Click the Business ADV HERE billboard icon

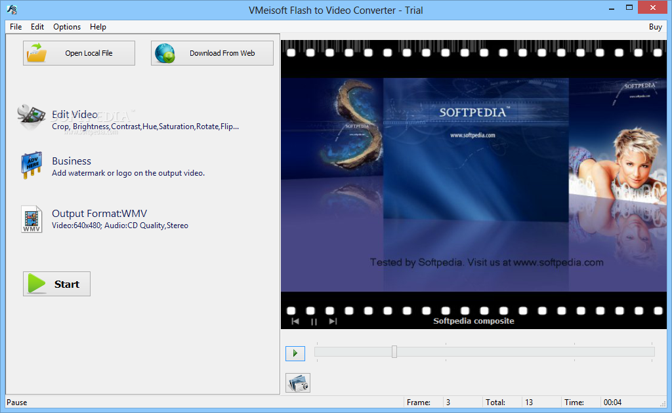coord(31,165)
